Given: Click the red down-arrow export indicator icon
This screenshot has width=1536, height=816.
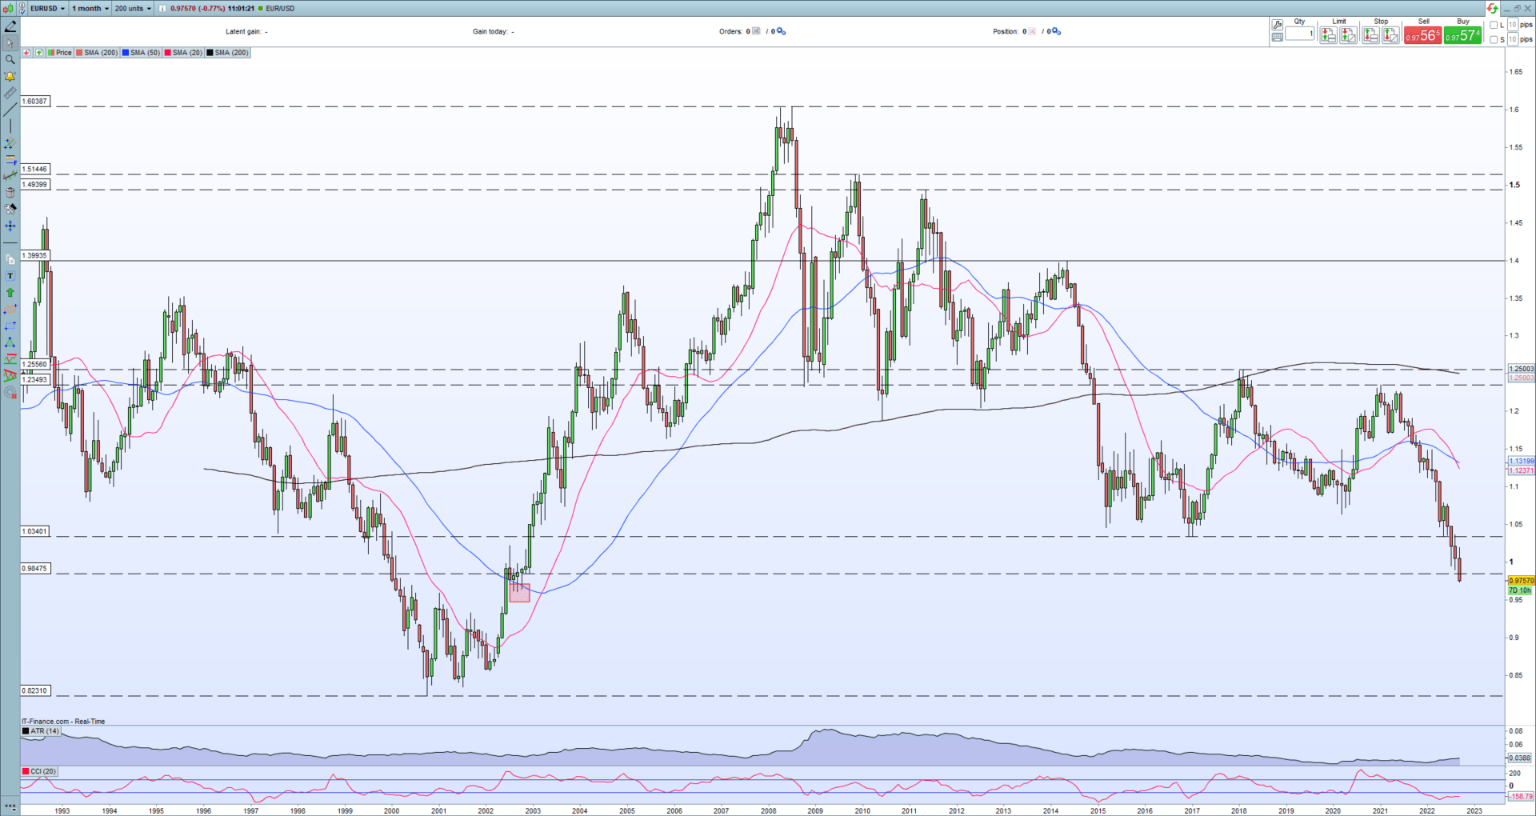Looking at the screenshot, I should click(x=26, y=53).
